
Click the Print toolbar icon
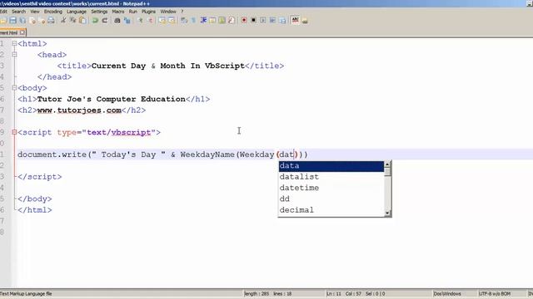coord(51,20)
